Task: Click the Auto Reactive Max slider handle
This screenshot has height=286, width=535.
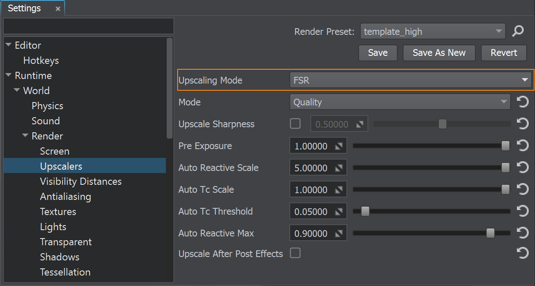Action: click(490, 233)
